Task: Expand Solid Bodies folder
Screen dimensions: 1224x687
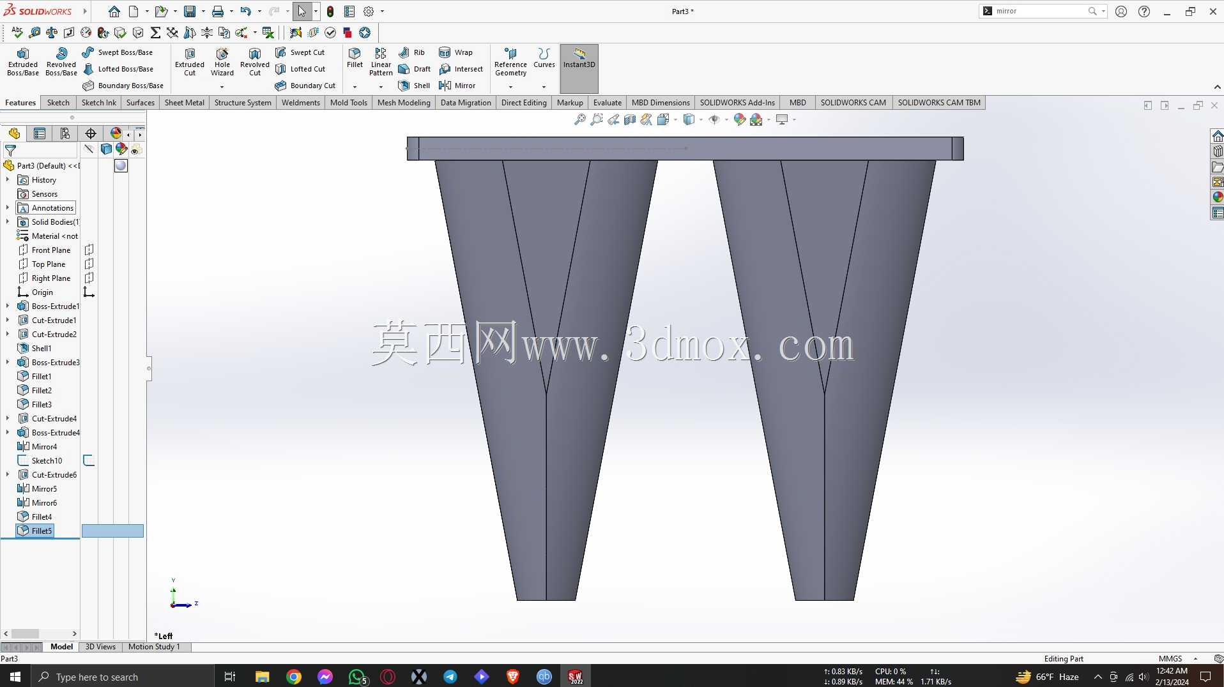Action: (x=8, y=222)
